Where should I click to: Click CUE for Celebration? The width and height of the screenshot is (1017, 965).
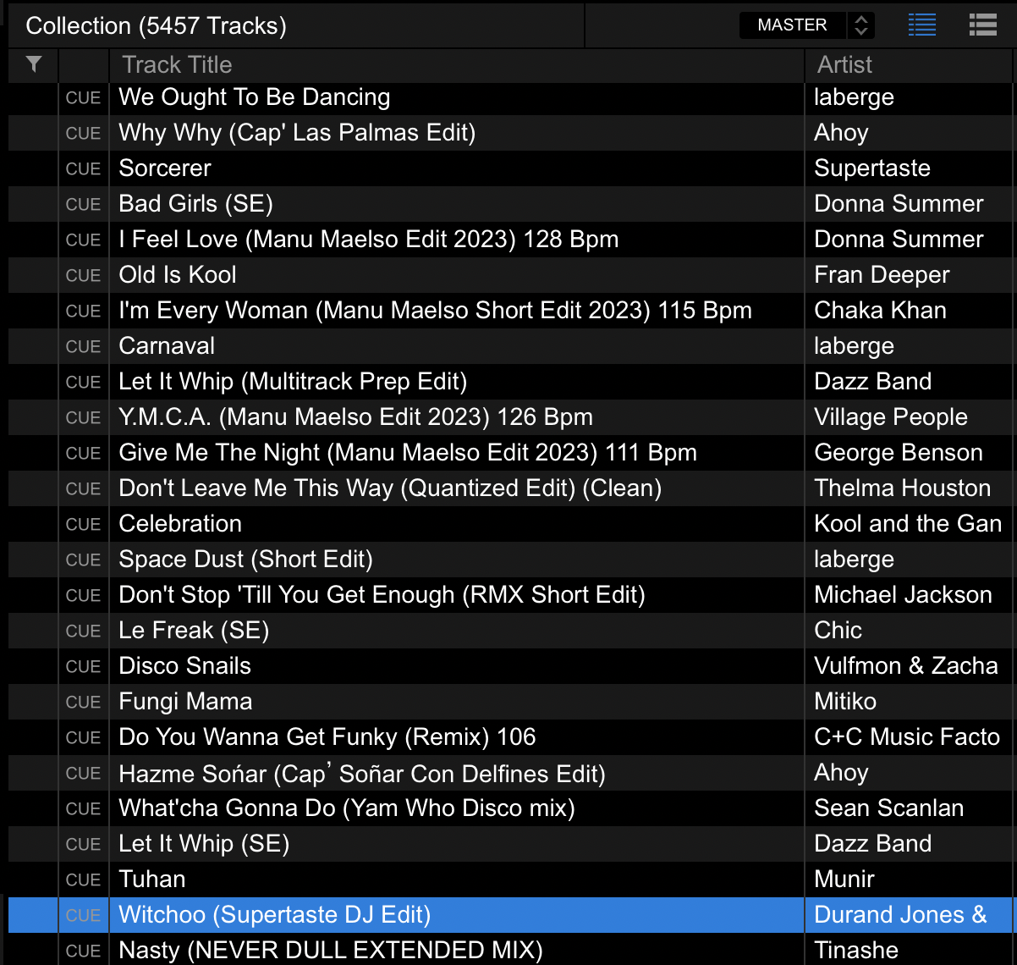(x=83, y=525)
